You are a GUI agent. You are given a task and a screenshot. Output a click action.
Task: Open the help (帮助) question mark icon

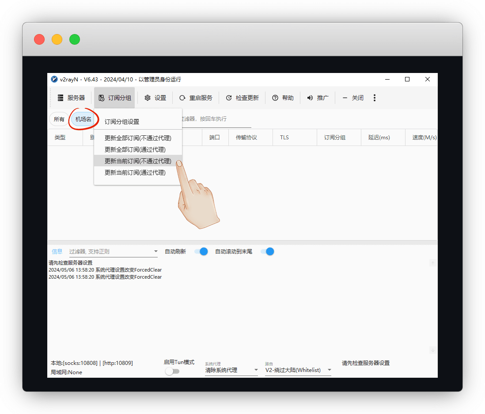pyautogui.click(x=275, y=98)
